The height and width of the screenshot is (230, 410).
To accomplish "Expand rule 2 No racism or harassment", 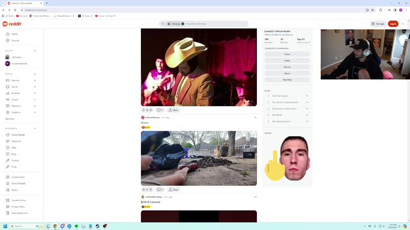I will [307, 102].
